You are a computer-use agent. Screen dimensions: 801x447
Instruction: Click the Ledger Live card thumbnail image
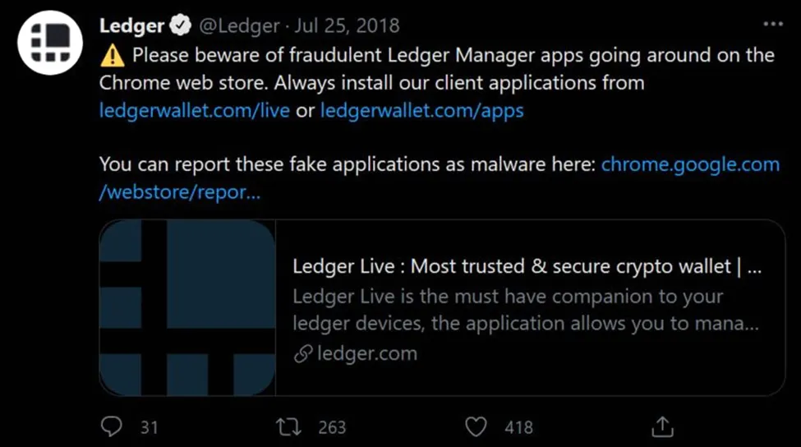click(x=187, y=307)
